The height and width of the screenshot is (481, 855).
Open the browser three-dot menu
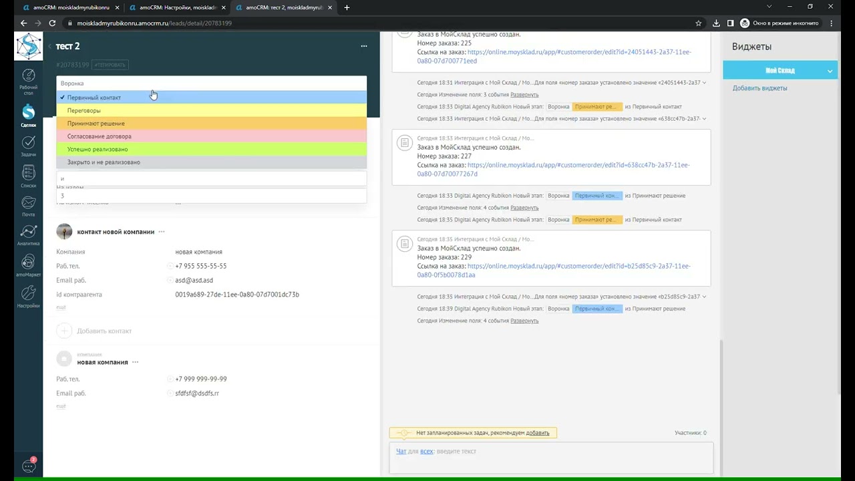[832, 23]
